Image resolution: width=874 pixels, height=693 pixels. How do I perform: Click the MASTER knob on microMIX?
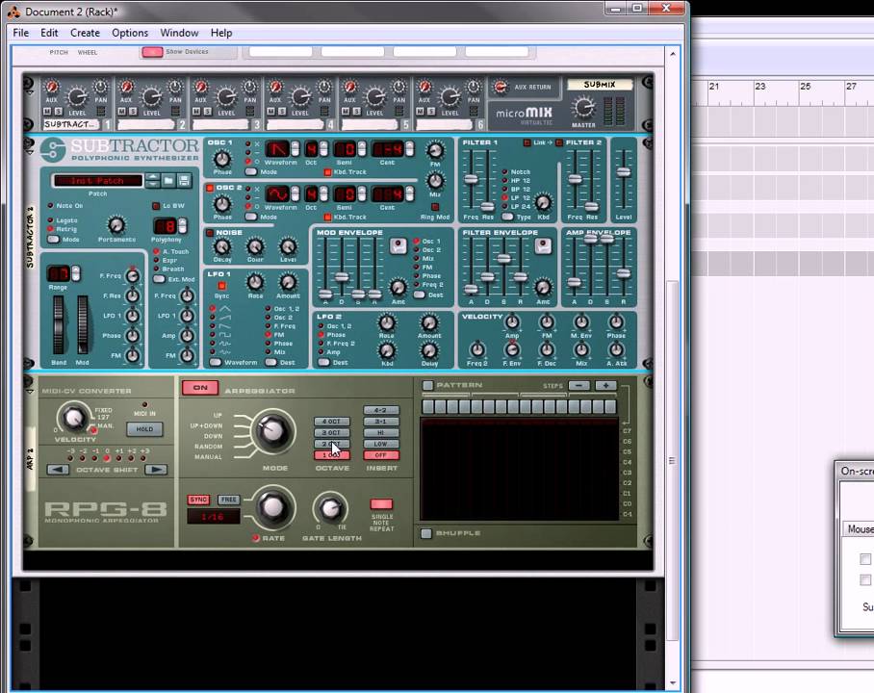pyautogui.click(x=583, y=107)
